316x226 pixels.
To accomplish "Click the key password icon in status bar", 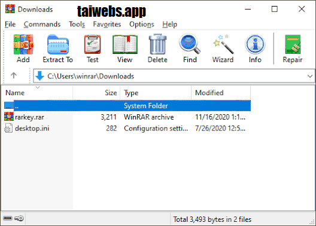I will pyautogui.click(x=19, y=218).
